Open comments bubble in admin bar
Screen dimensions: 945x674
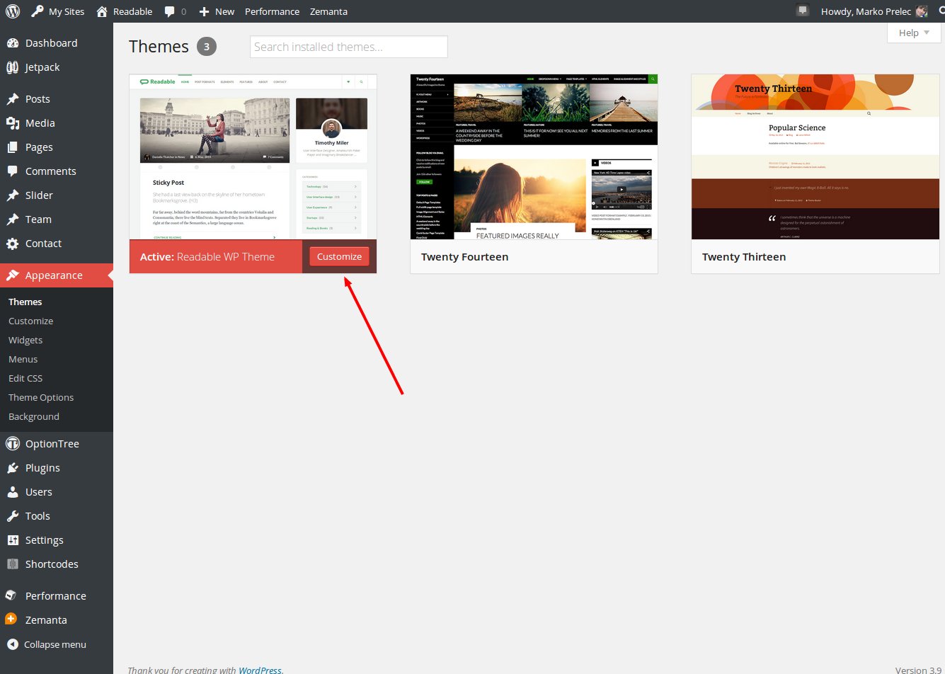(170, 12)
